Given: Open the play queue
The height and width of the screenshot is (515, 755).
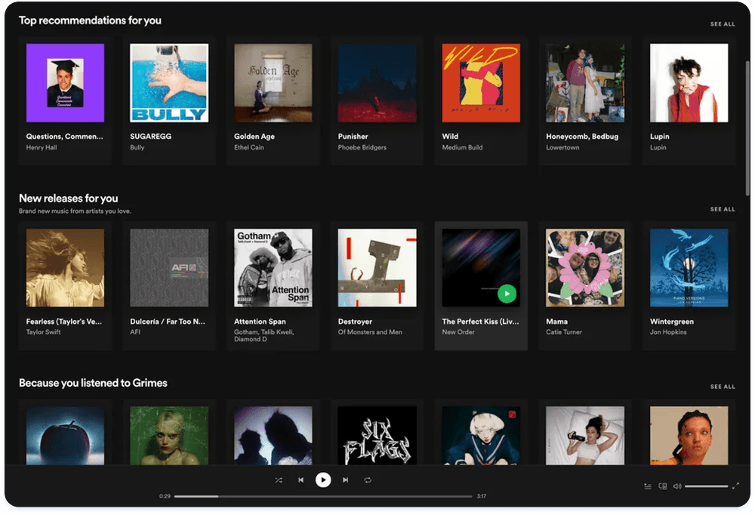Looking at the screenshot, I should click(x=648, y=486).
